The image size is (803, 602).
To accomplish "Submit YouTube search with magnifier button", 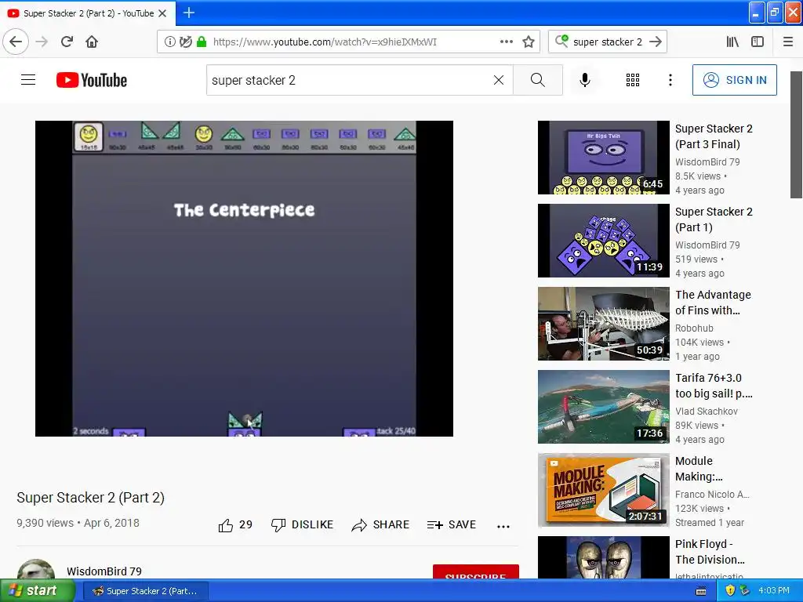I will (538, 80).
